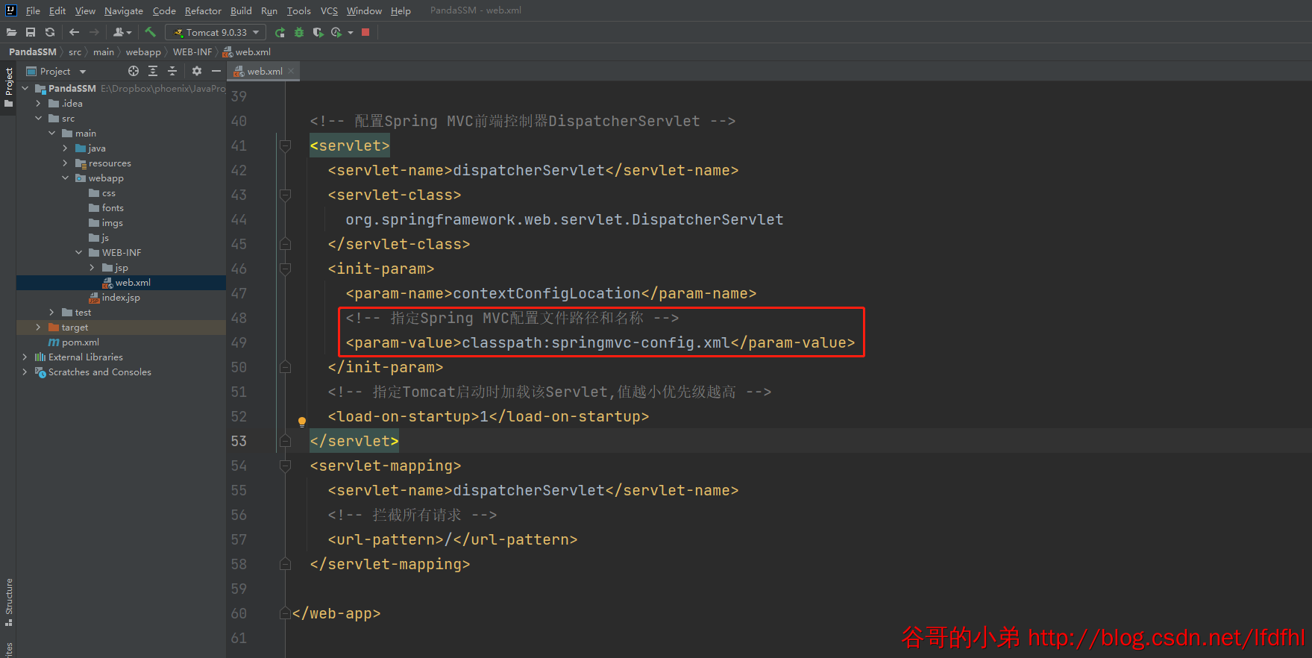The width and height of the screenshot is (1312, 658).
Task: Open the Window menu
Action: tap(364, 10)
